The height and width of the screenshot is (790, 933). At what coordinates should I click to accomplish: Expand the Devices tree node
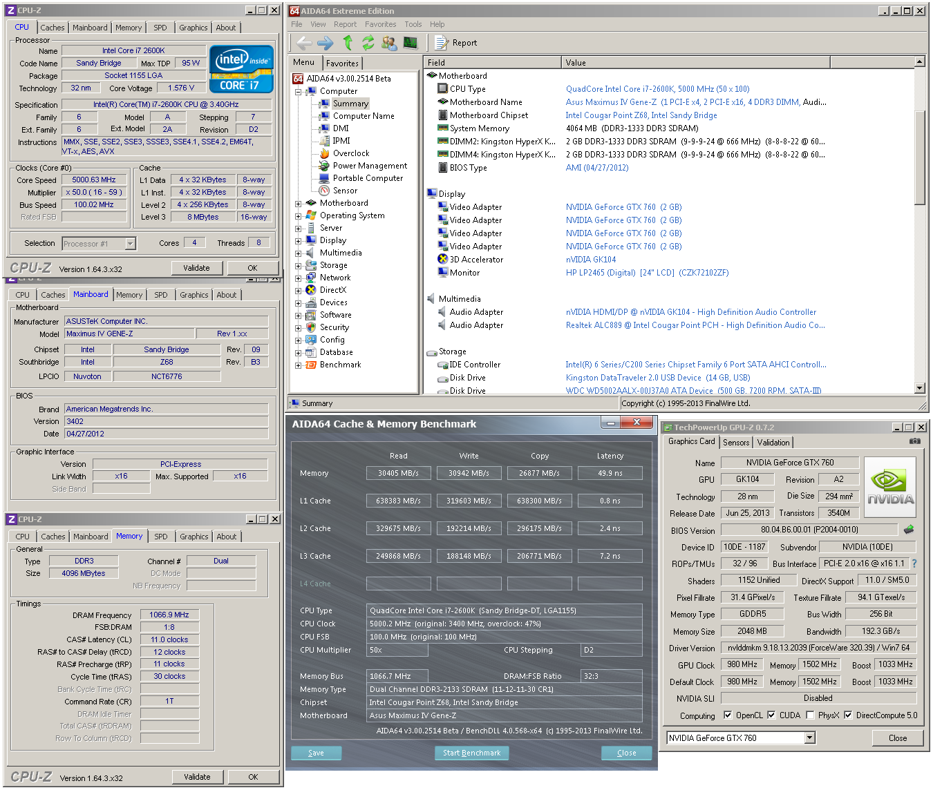click(299, 302)
